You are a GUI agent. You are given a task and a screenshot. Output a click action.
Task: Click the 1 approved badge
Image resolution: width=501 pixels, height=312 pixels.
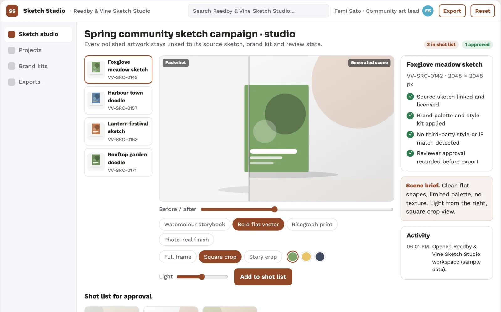477,45
